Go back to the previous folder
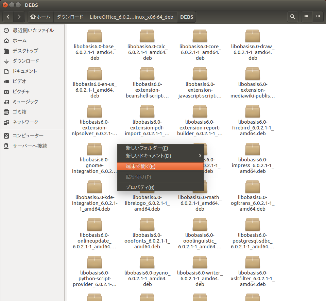 click(8, 17)
